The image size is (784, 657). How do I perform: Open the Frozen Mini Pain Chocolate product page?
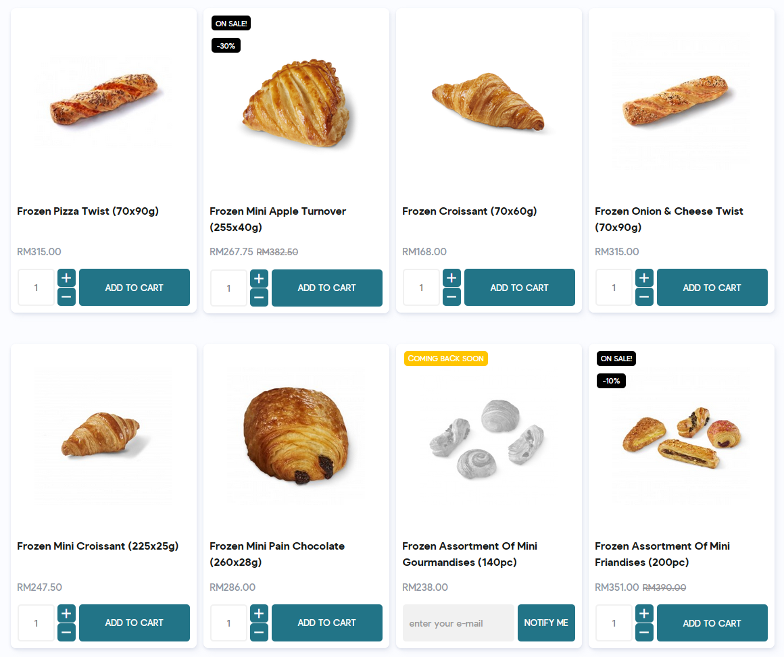pyautogui.click(x=277, y=554)
